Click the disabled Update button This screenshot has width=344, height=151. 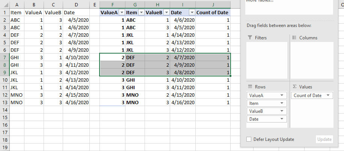pos(324,139)
